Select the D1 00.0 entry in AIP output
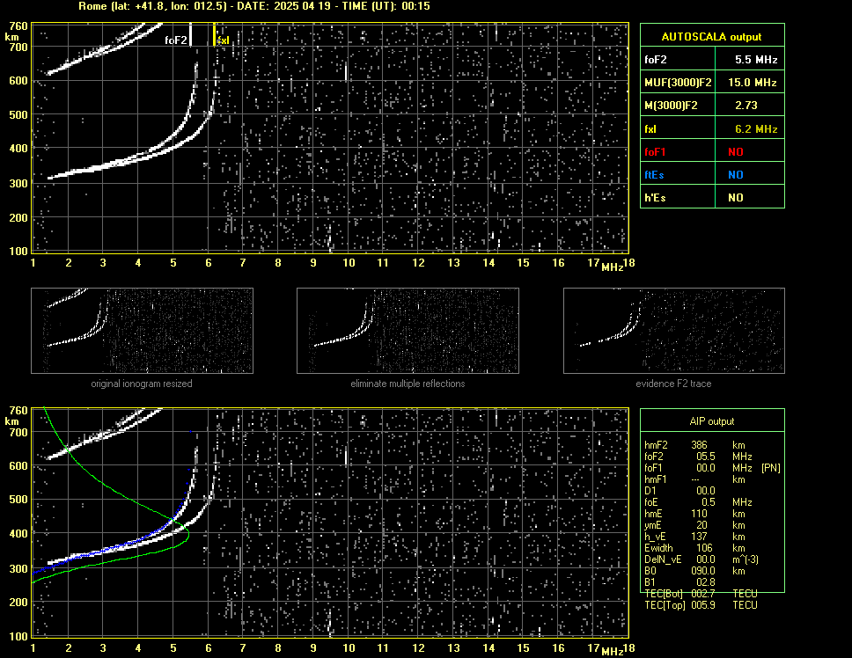Screen dimensions: 852x658 [679, 491]
